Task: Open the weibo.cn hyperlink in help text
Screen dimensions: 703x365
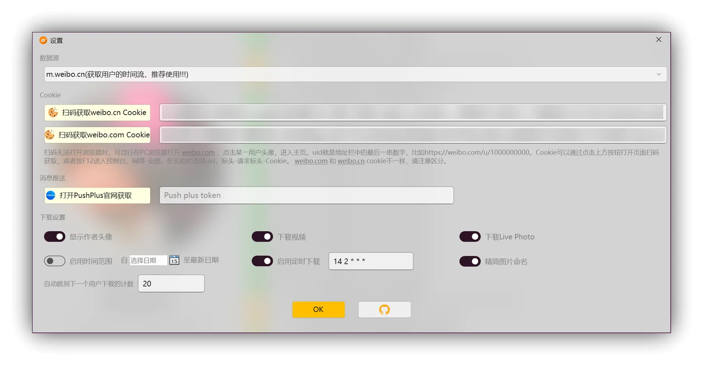Action: [x=351, y=161]
